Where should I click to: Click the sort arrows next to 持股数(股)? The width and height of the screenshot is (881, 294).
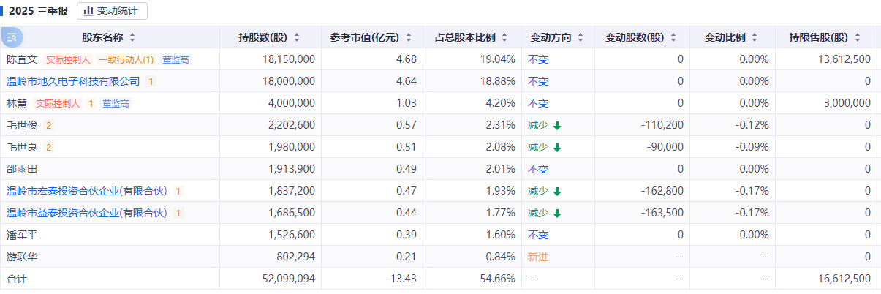tap(306, 37)
